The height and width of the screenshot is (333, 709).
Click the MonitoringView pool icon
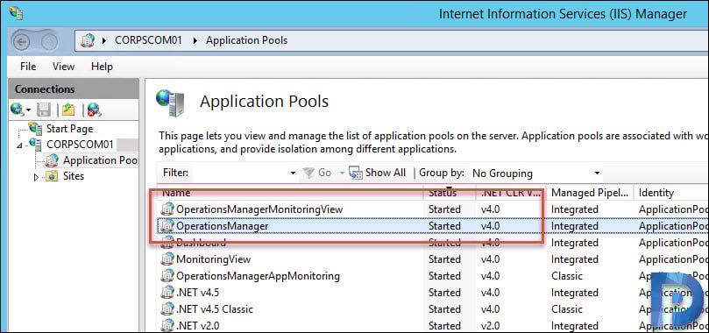coord(167,259)
